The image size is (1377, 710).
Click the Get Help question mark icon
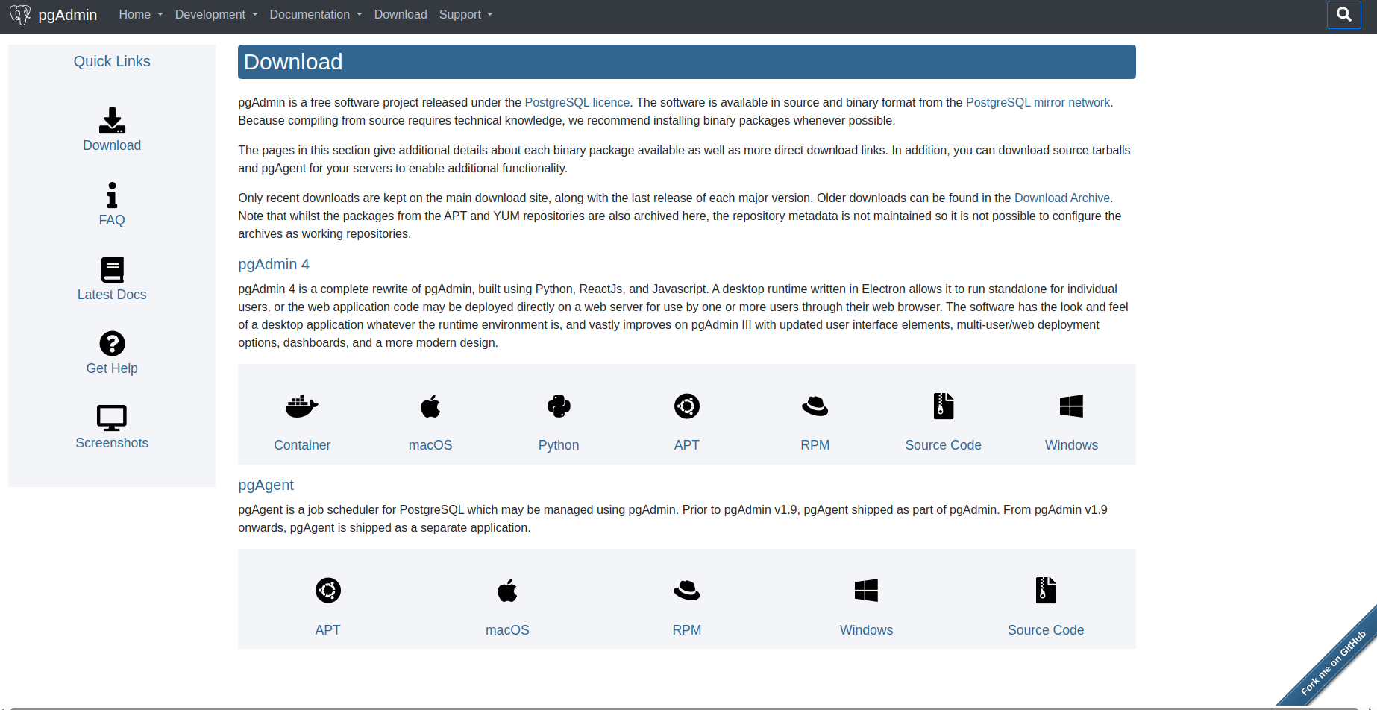[x=112, y=344]
